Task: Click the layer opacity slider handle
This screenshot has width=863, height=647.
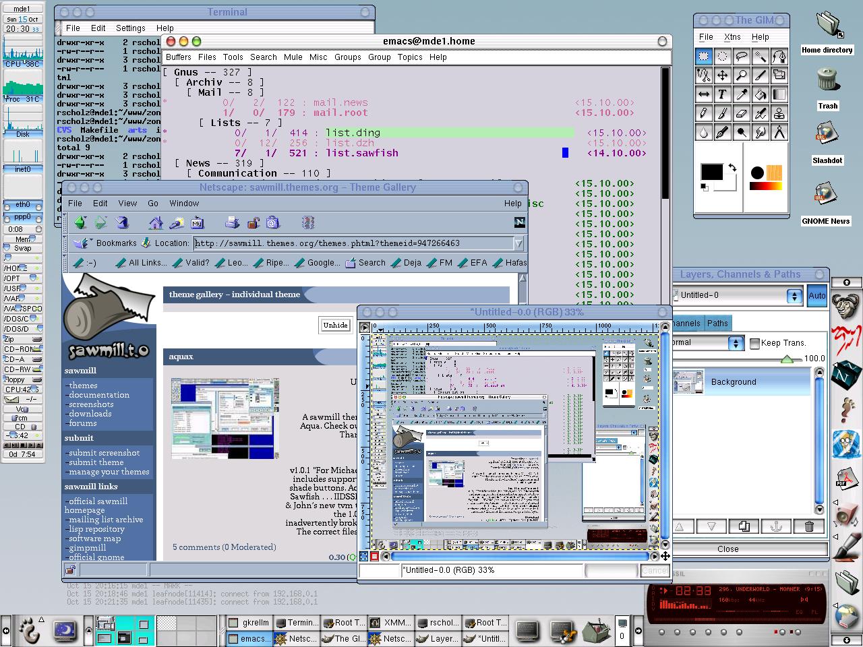Action: (786, 359)
